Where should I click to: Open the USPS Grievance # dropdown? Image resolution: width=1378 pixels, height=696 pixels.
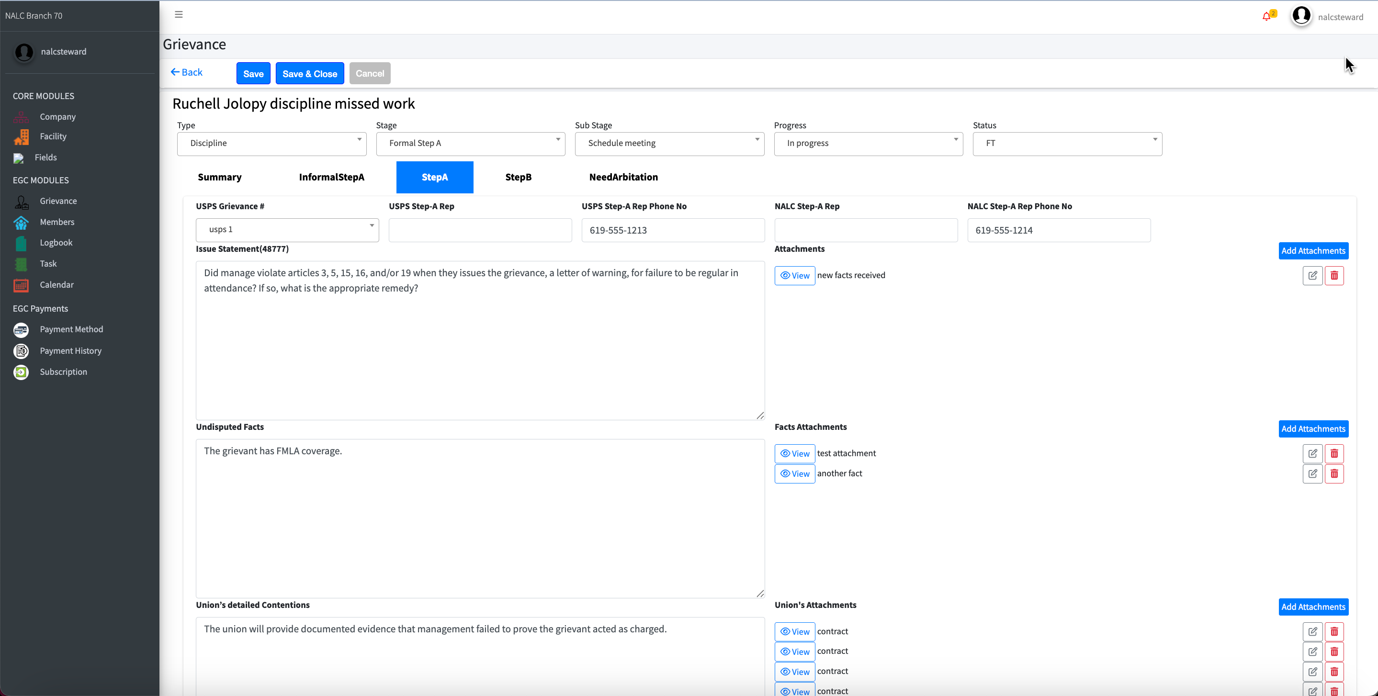click(x=287, y=229)
